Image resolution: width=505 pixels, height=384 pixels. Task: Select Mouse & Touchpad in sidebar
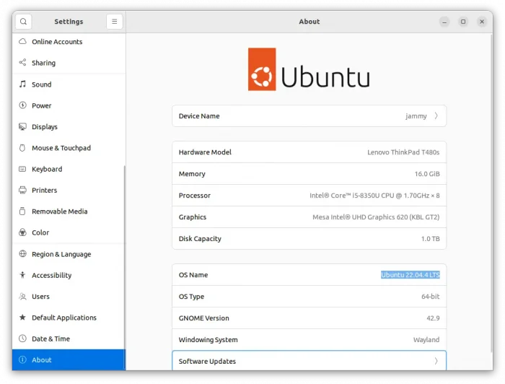pyautogui.click(x=61, y=148)
